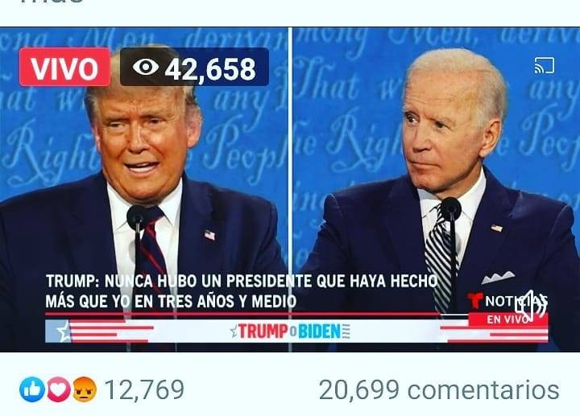Screen dimensions: 580x416
Task: Click the second caption line MÁS QUE YO
Action: coord(171,302)
